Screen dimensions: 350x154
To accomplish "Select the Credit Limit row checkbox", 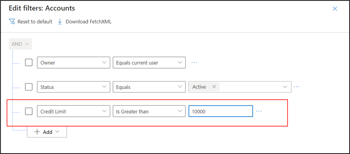I will coord(29,111).
